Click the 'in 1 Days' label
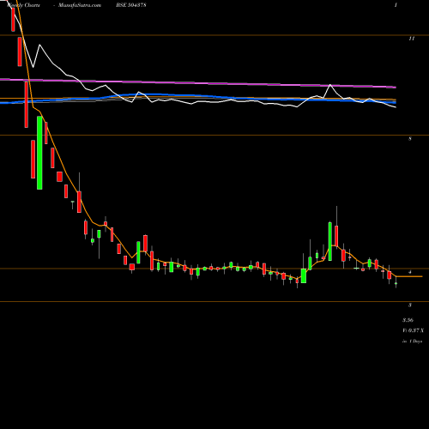Image resolution: width=429 pixels, height=429 pixels. click(412, 341)
